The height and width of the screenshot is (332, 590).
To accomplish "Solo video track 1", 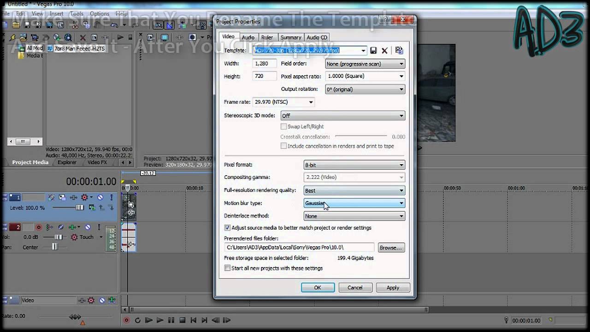I will click(x=112, y=197).
